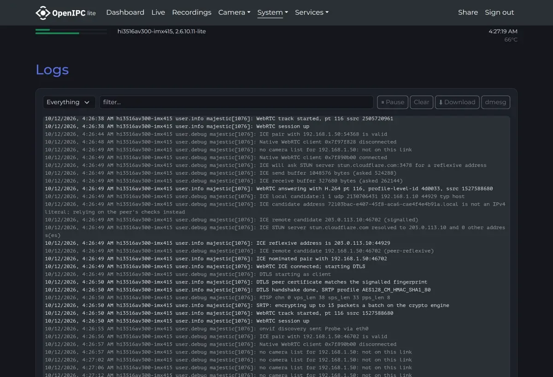Screen dimensions: 553x377
Task: Go to the Live view
Action: point(158,12)
